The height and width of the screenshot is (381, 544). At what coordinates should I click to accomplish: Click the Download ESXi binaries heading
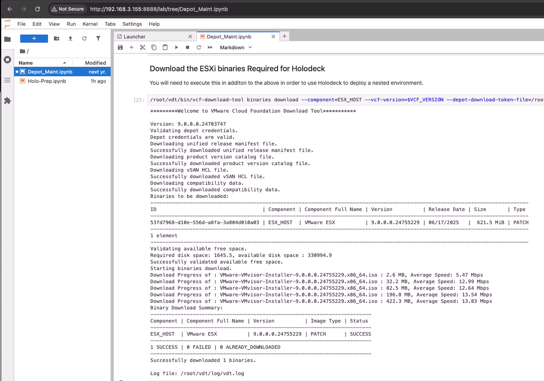coord(237,68)
